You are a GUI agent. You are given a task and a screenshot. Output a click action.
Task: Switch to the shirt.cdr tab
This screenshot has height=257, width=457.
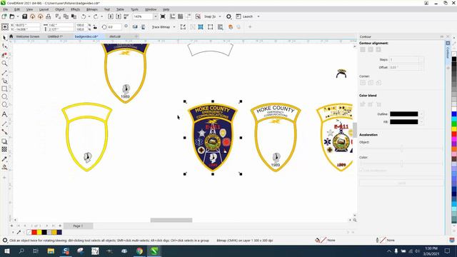coord(115,36)
